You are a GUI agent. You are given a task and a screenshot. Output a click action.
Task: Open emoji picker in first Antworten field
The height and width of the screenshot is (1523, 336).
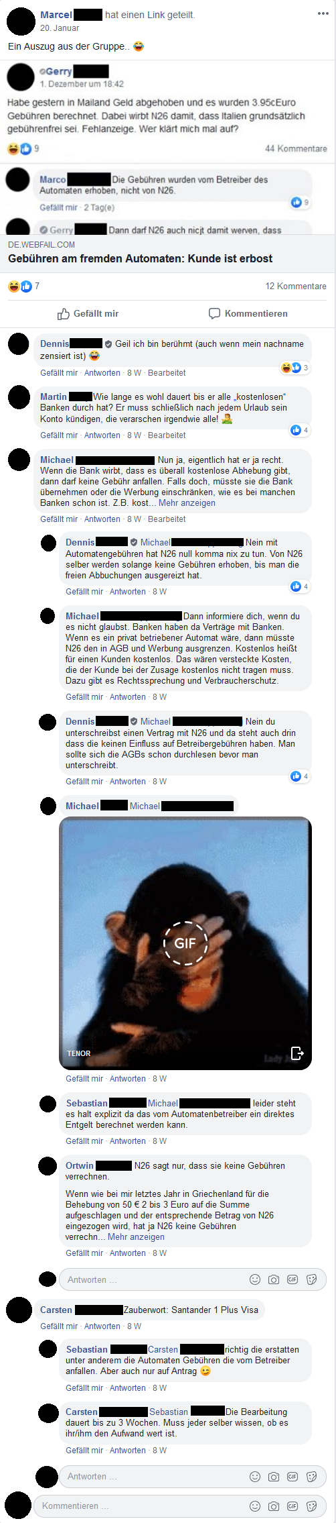255,1279
